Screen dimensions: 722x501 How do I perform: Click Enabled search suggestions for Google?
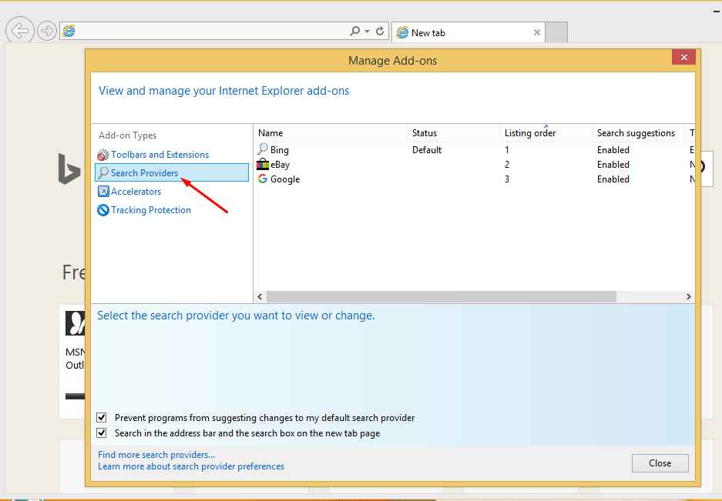(x=613, y=179)
